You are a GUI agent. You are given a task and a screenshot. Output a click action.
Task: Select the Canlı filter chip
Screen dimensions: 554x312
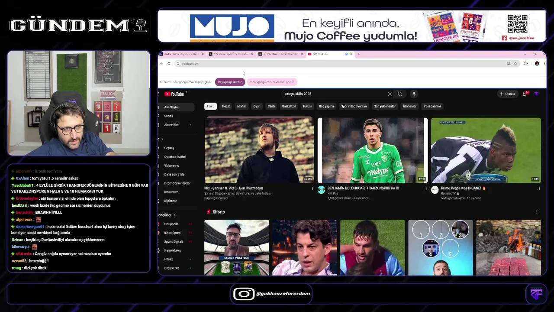[271, 106]
